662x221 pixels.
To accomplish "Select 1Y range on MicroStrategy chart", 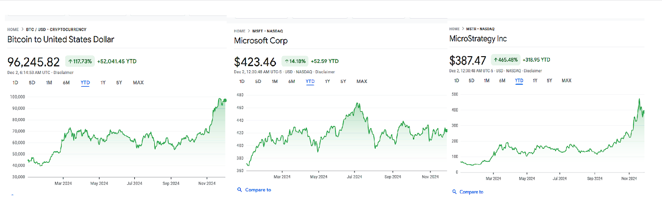I will pyautogui.click(x=535, y=81).
